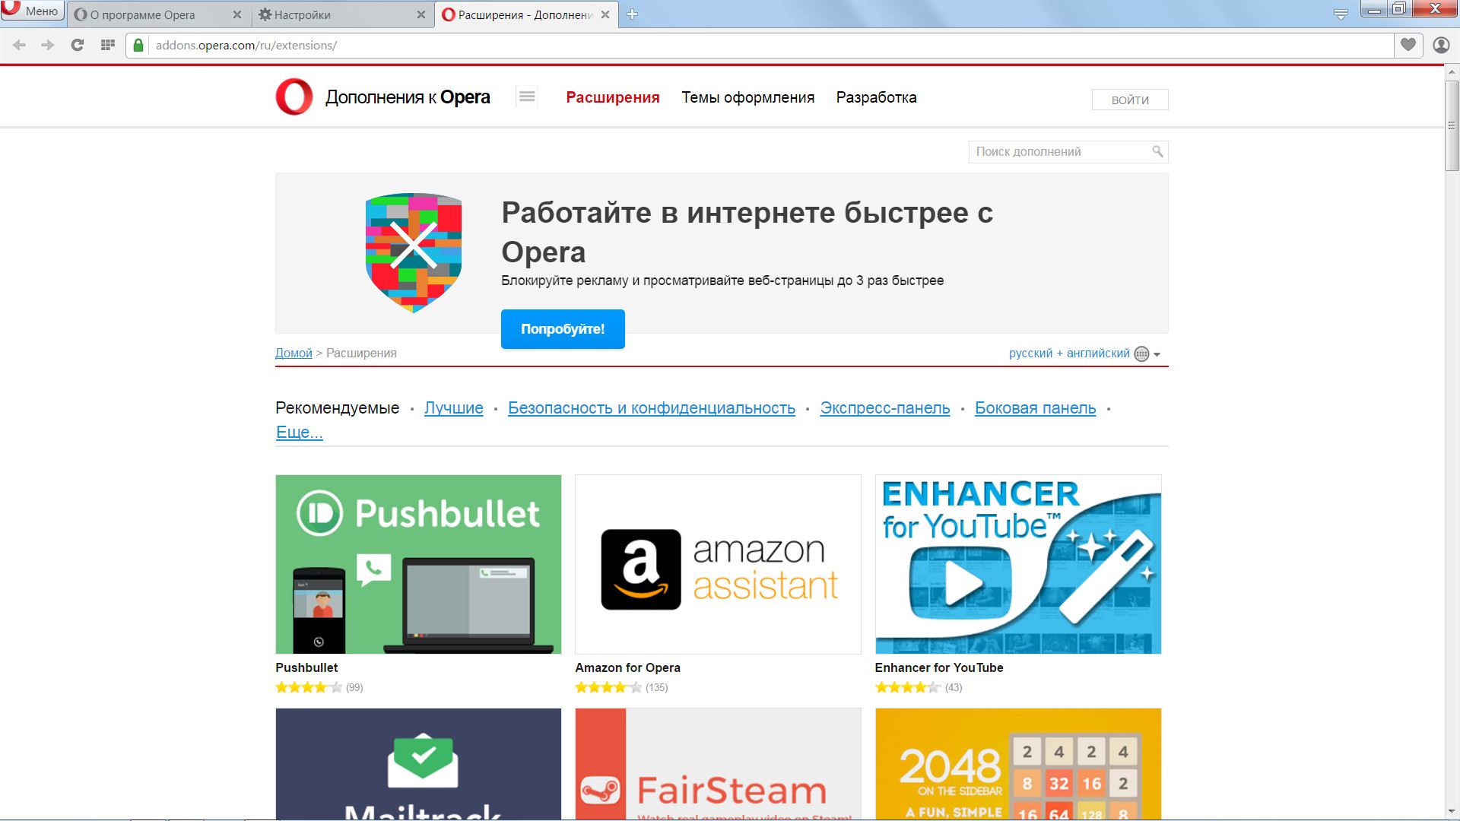Expand the language dropdown arrow

[1157, 354]
